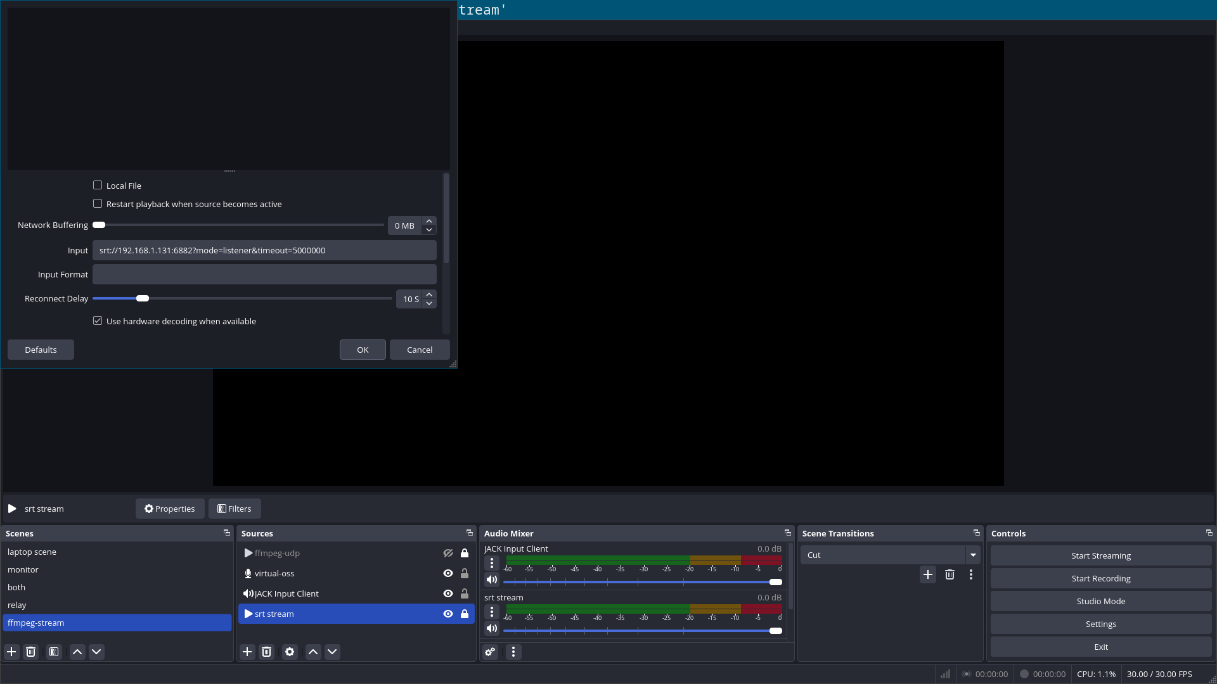Viewport: 1217px width, 684px height.
Task: Enable the Local File checkbox
Action: 98,186
